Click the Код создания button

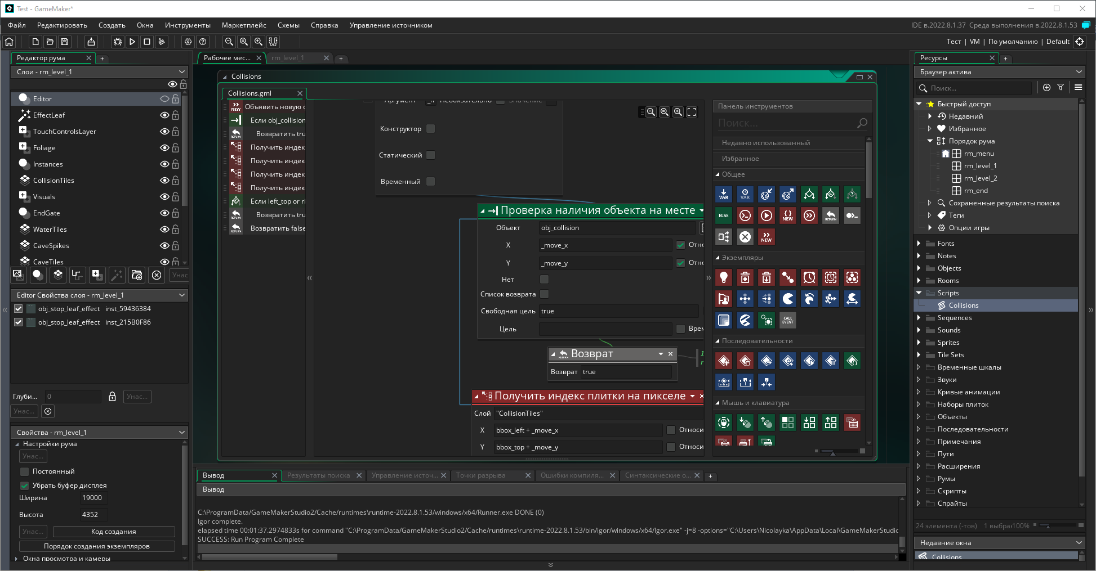(114, 532)
